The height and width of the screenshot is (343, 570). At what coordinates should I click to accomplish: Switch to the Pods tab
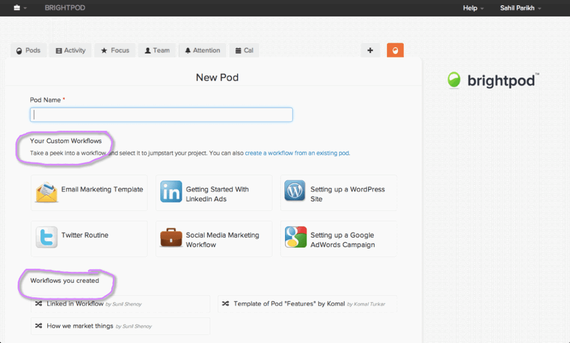28,51
